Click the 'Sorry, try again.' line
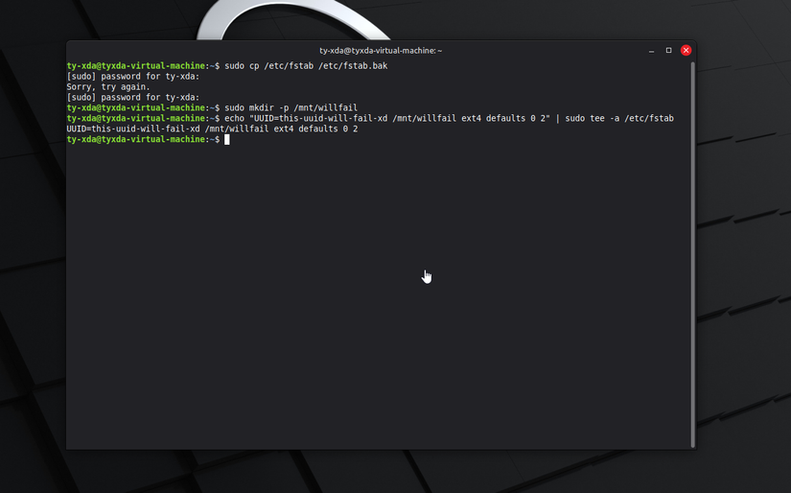 108,86
